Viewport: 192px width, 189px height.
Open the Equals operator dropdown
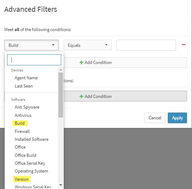[x=88, y=45]
